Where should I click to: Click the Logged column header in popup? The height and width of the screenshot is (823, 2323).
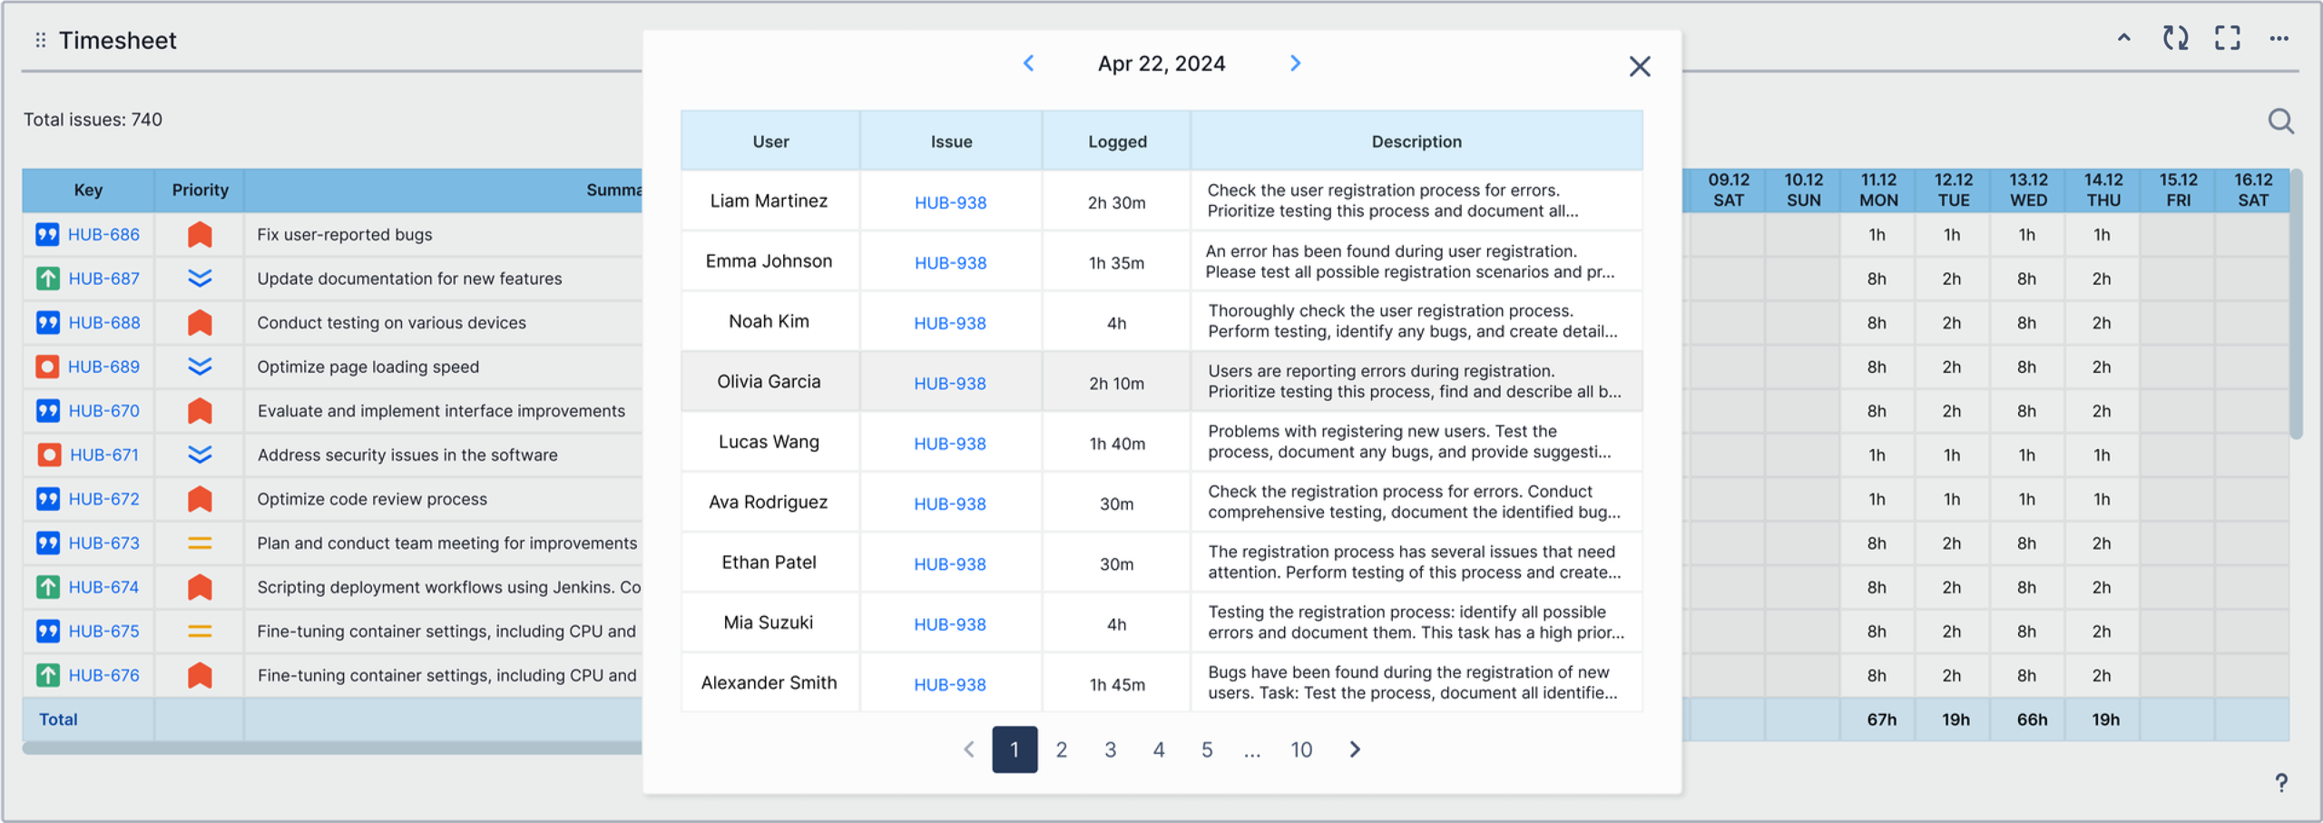(1117, 141)
